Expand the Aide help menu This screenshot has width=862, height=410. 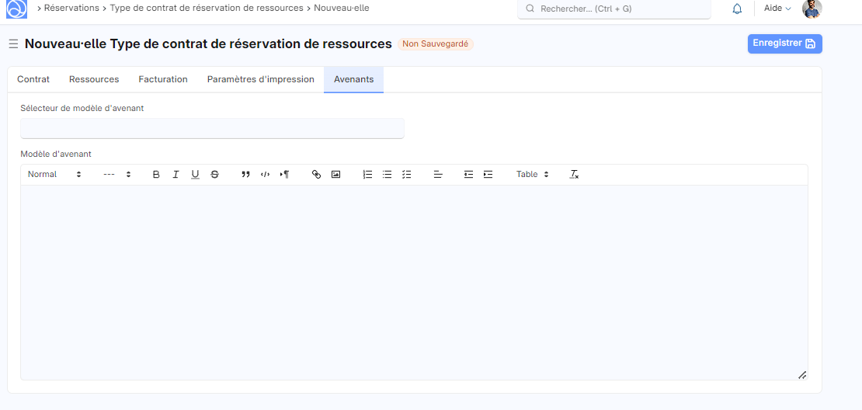tap(777, 9)
